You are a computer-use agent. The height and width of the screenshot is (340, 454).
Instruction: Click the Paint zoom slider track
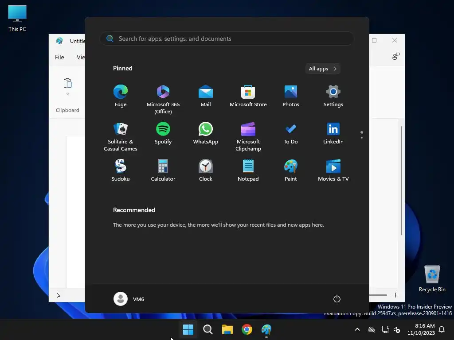click(x=378, y=295)
